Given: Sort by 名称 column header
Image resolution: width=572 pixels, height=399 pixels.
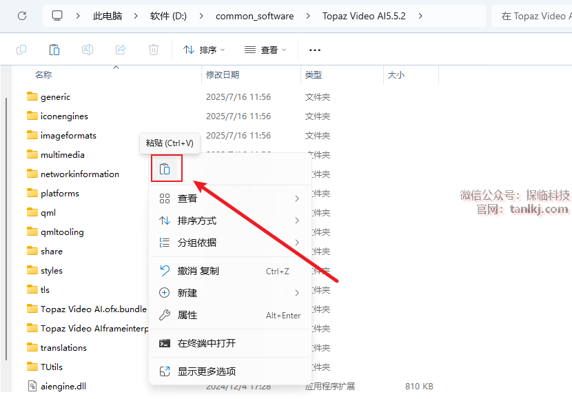Looking at the screenshot, I should pos(43,74).
